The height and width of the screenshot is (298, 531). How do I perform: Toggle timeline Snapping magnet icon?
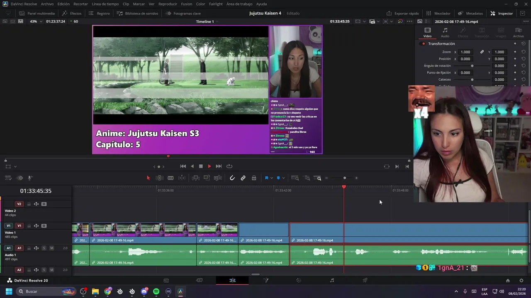click(x=232, y=178)
